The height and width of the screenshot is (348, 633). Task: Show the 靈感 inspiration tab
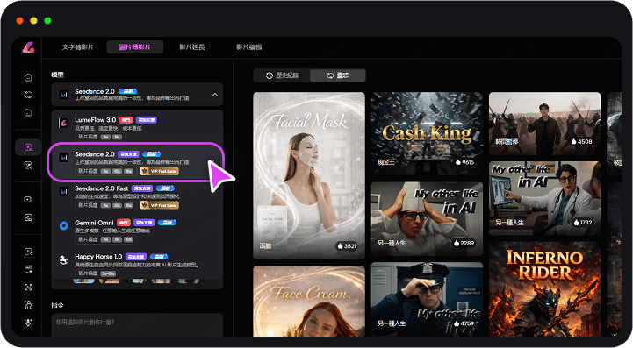[x=338, y=75]
